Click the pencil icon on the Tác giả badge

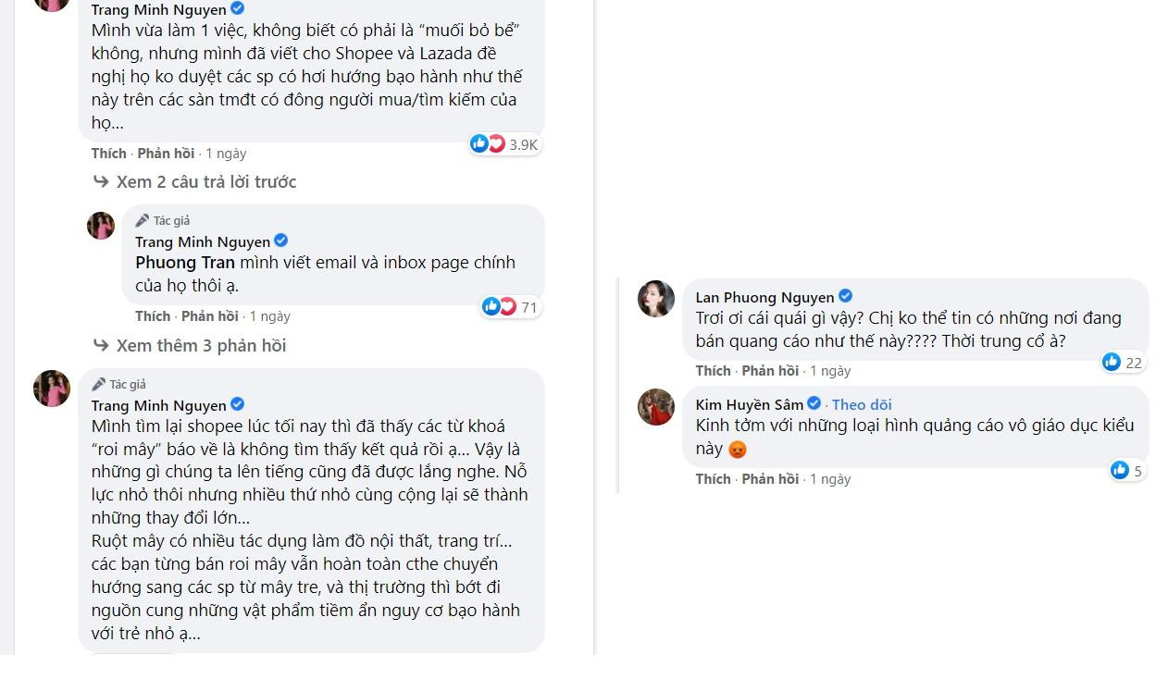141,219
